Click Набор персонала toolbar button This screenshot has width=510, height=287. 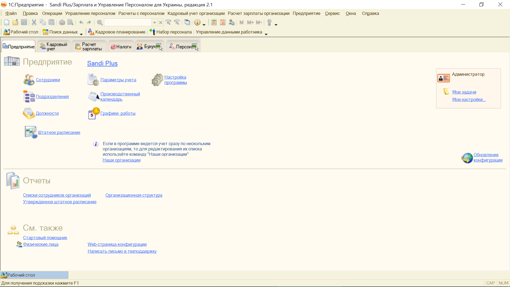[x=171, y=32]
